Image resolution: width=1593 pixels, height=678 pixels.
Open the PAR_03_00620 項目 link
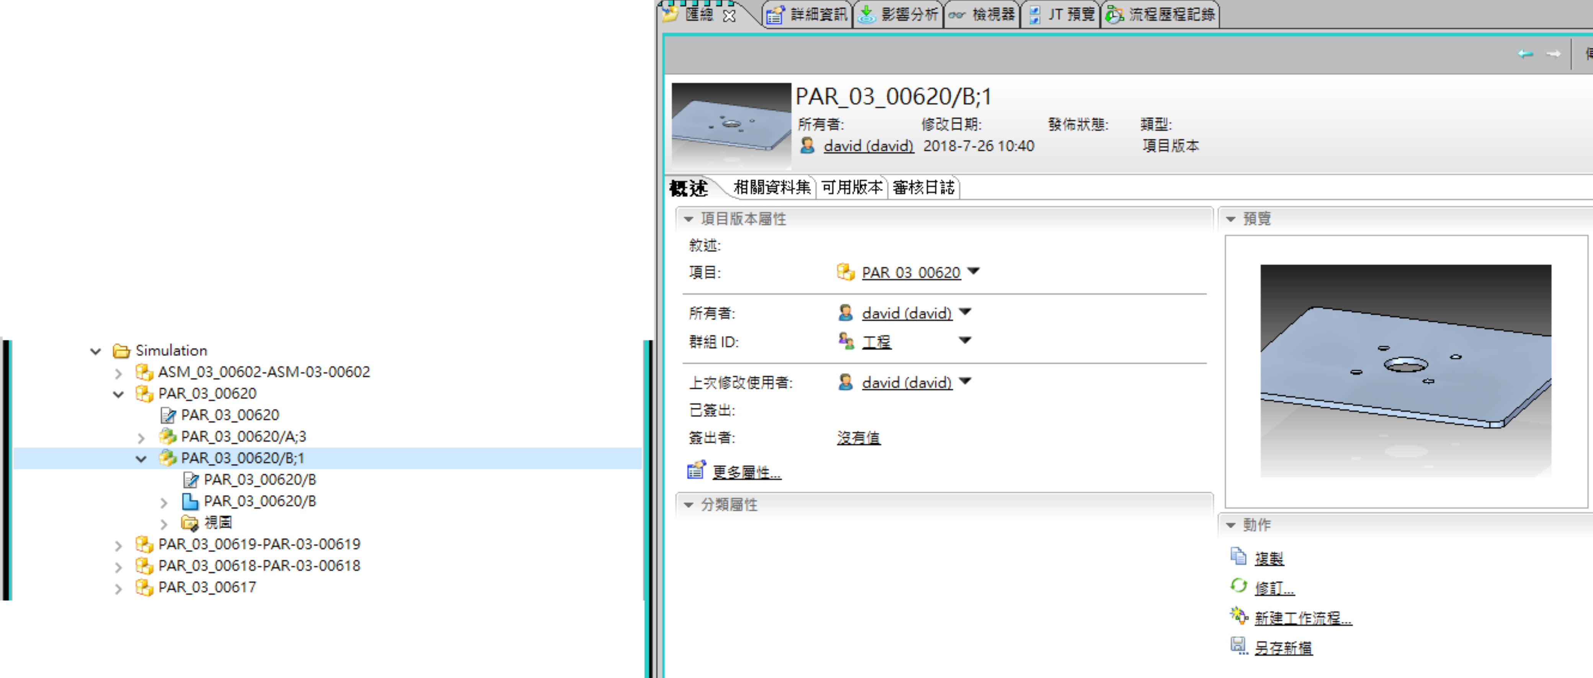[911, 272]
